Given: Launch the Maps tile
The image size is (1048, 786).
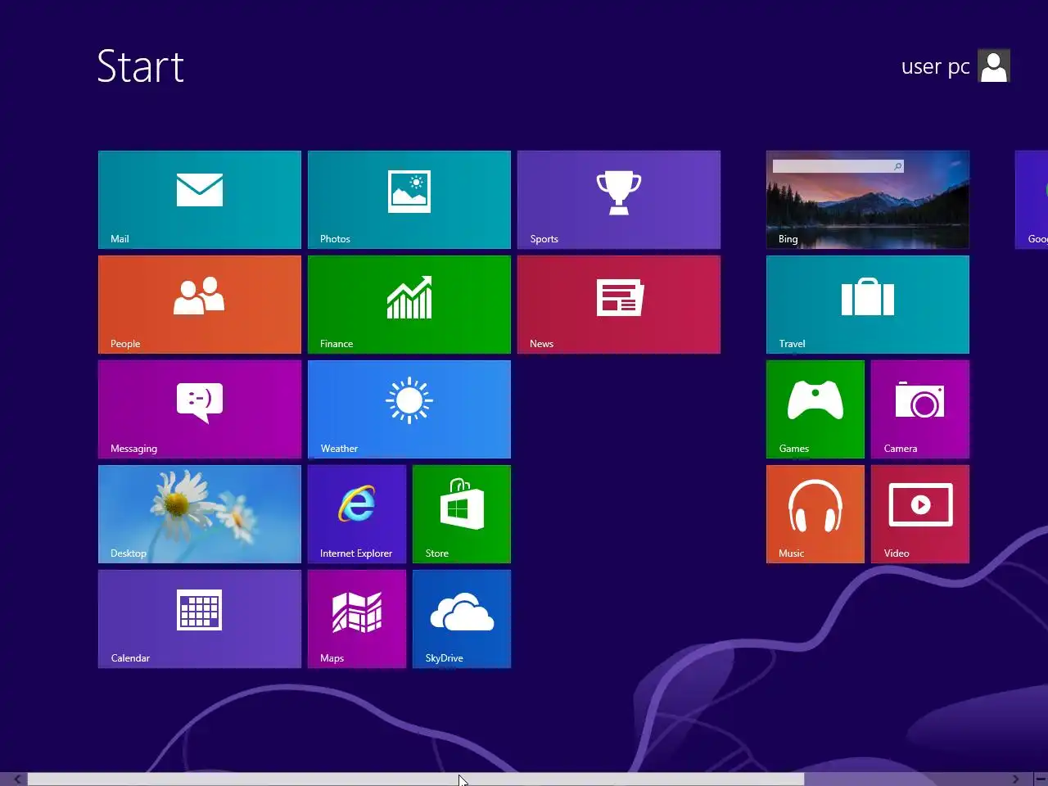Looking at the screenshot, I should [357, 619].
